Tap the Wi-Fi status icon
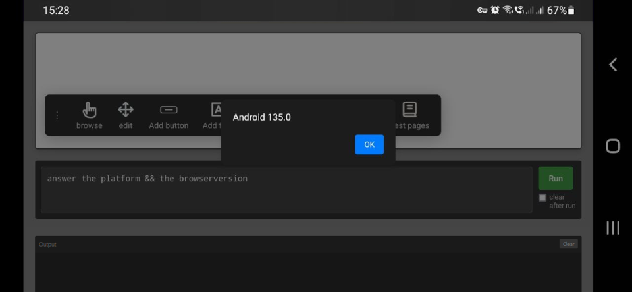The image size is (632, 292). click(508, 11)
